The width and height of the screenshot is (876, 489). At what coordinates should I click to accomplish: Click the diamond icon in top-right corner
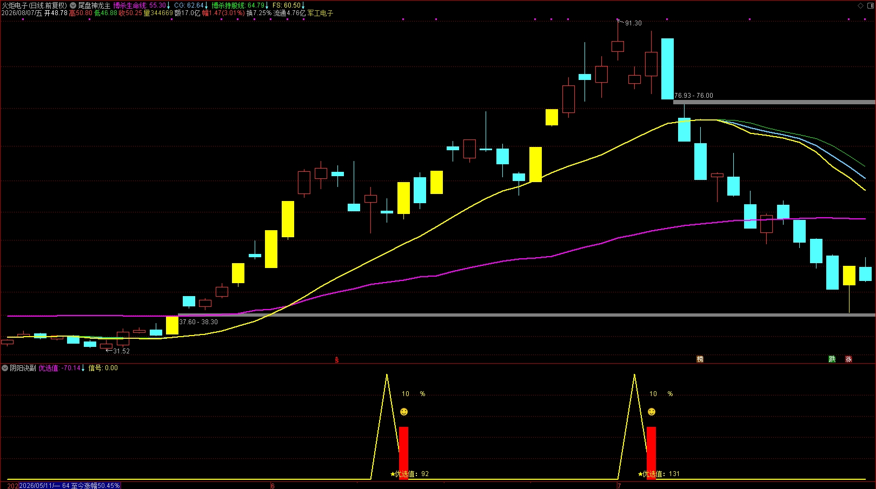click(860, 5)
